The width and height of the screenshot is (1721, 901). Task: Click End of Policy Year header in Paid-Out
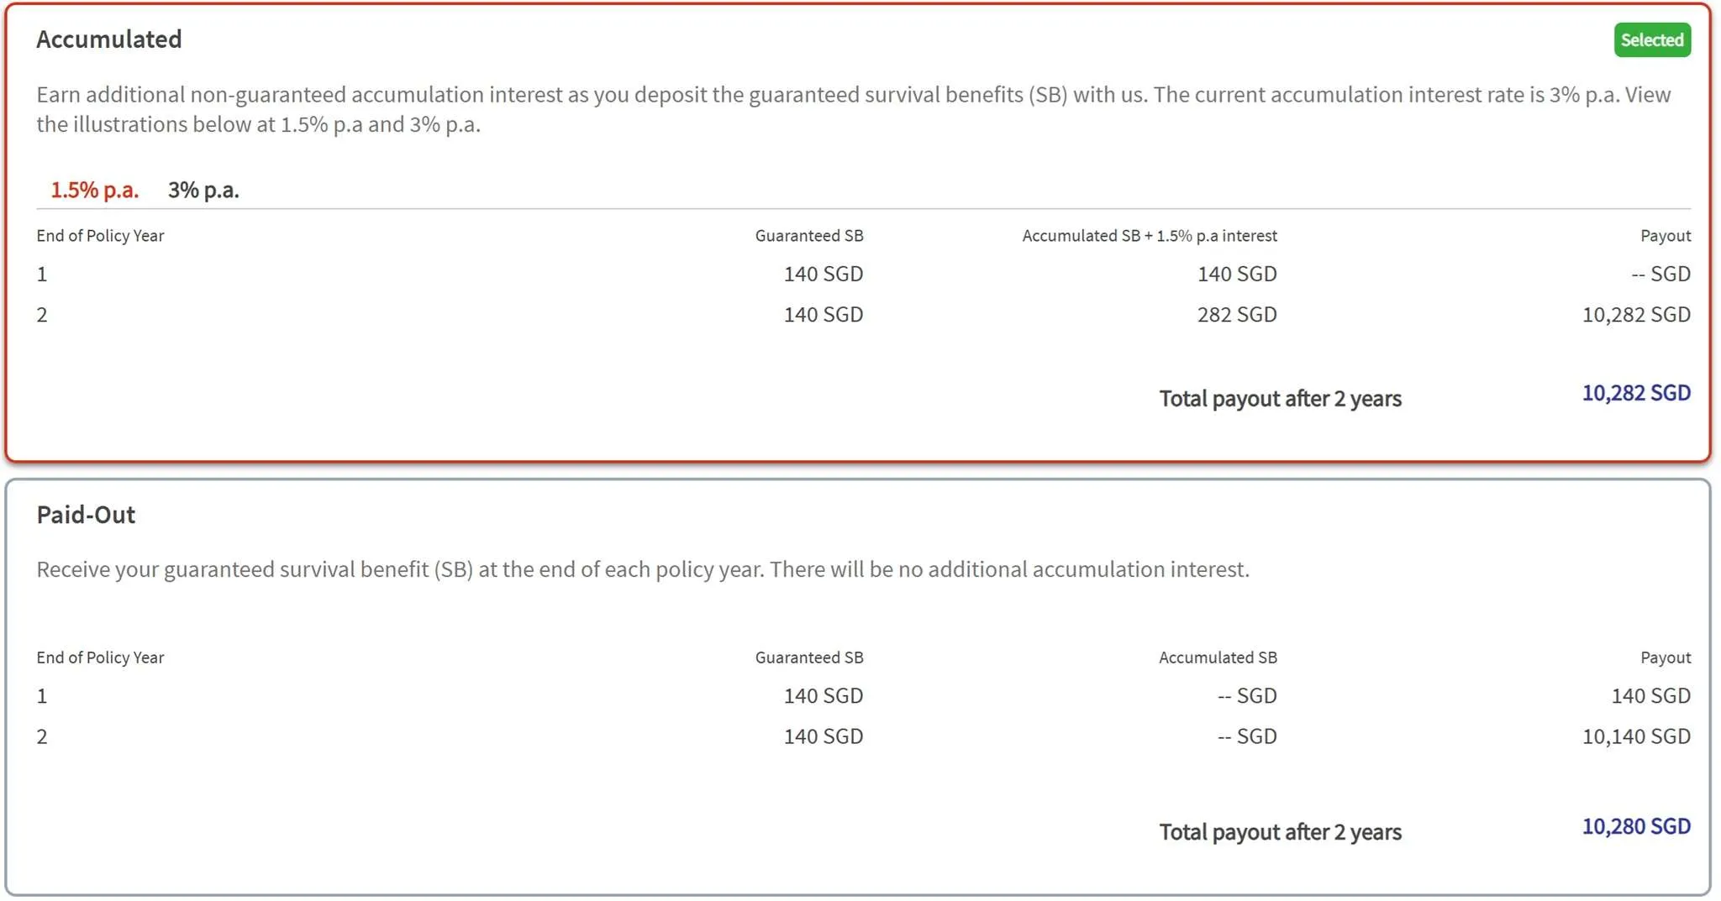[x=100, y=657]
